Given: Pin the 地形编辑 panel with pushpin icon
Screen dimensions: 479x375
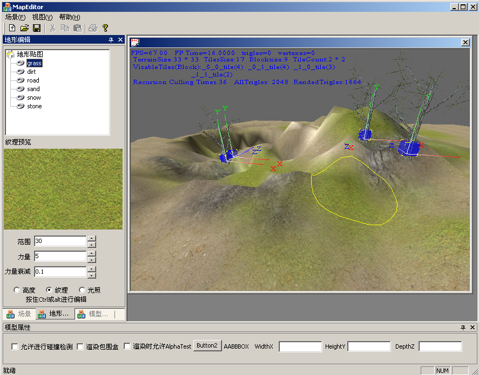Looking at the screenshot, I should [111, 40].
